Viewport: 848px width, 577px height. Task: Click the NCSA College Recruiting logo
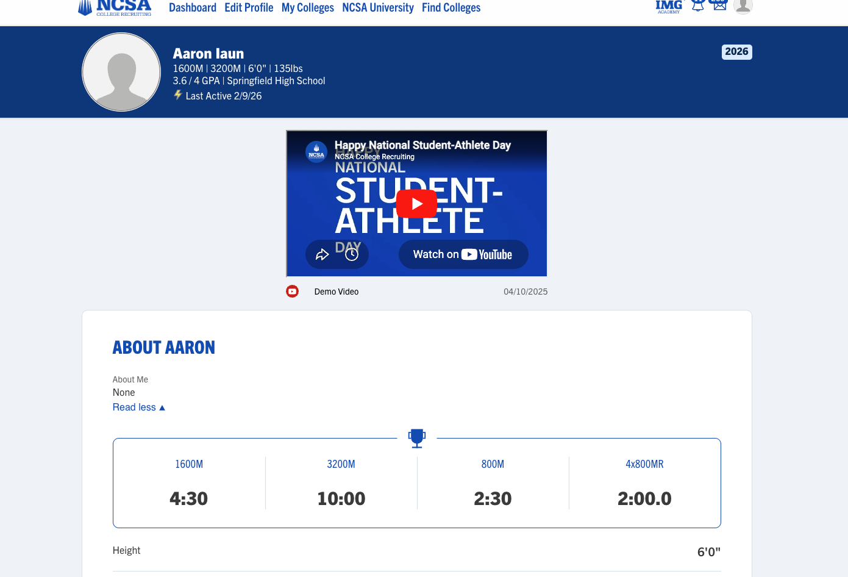click(x=115, y=7)
